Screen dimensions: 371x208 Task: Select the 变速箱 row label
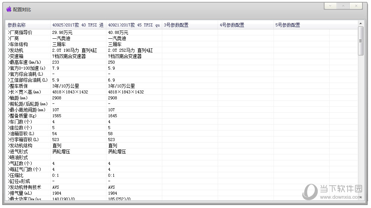(x=15, y=56)
